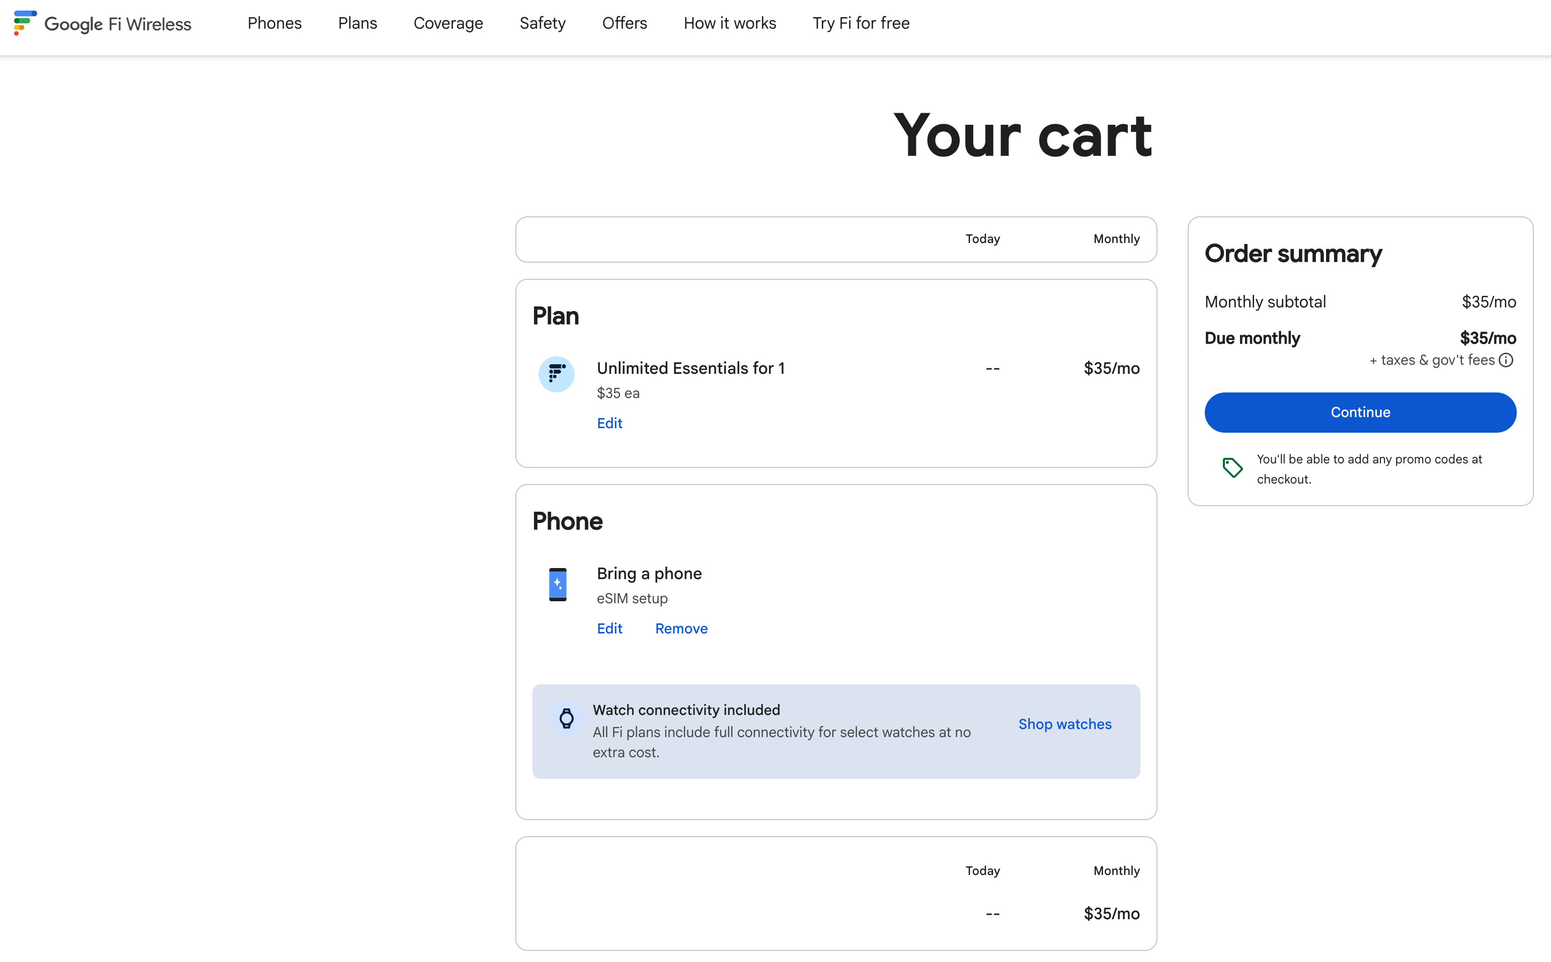Select Offers in the top navigation
Viewport: 1551px width, 962px height.
(624, 24)
